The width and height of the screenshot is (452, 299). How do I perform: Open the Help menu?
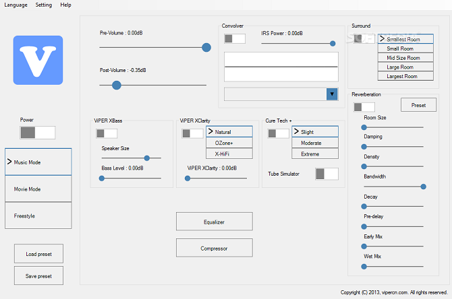(x=65, y=5)
